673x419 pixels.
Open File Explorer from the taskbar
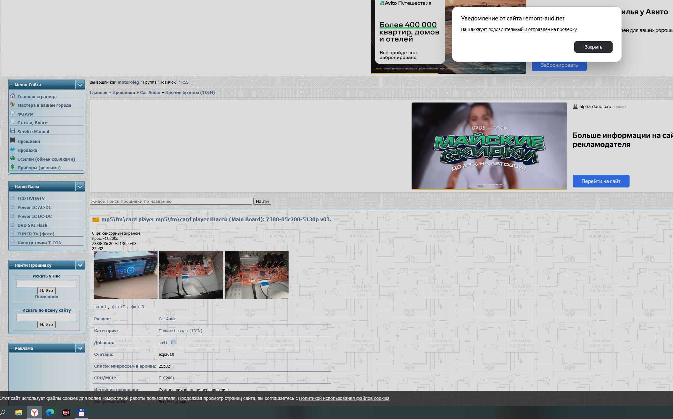click(x=19, y=413)
